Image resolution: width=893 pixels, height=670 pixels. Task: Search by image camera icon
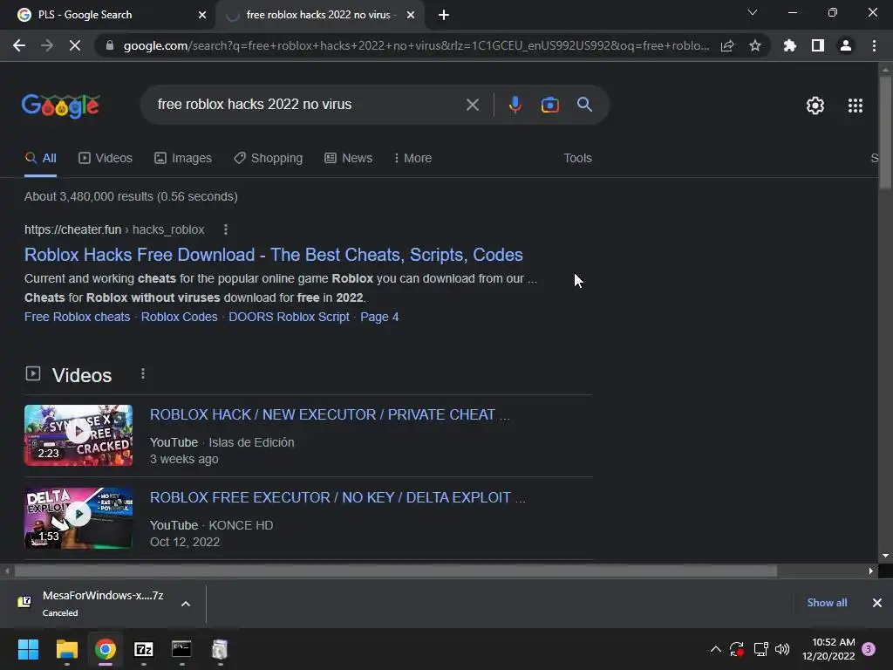pos(549,105)
